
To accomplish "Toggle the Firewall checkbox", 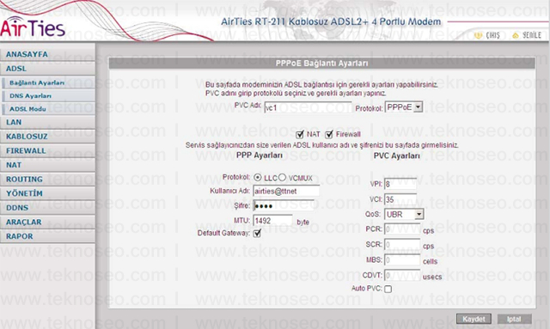I will click(x=328, y=134).
